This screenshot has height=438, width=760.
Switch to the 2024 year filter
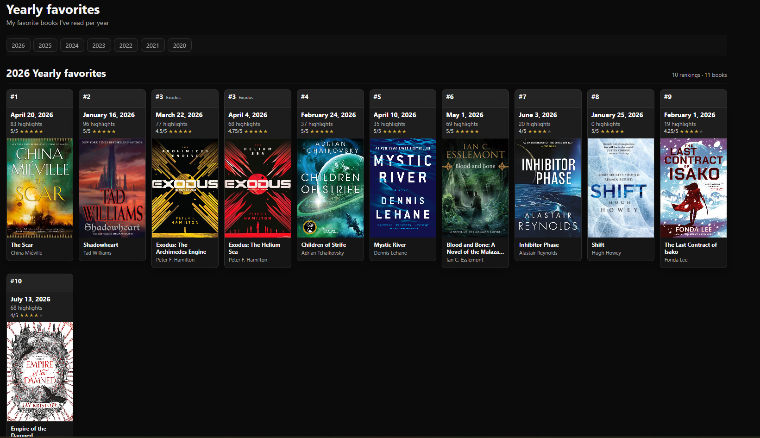click(x=72, y=45)
